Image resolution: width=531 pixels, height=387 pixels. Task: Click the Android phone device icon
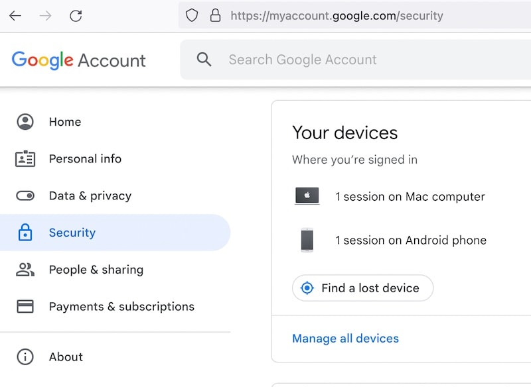pos(307,240)
